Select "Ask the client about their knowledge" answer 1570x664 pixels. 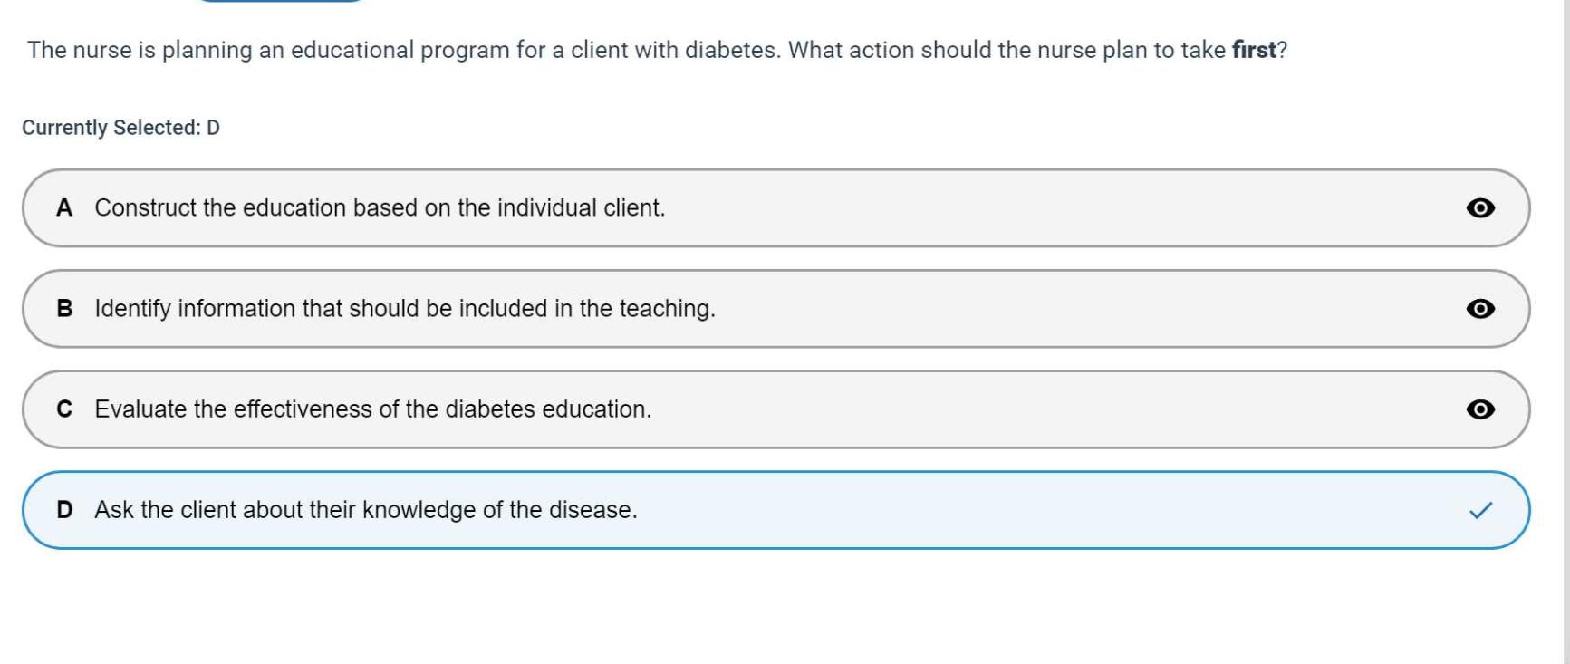coord(366,510)
